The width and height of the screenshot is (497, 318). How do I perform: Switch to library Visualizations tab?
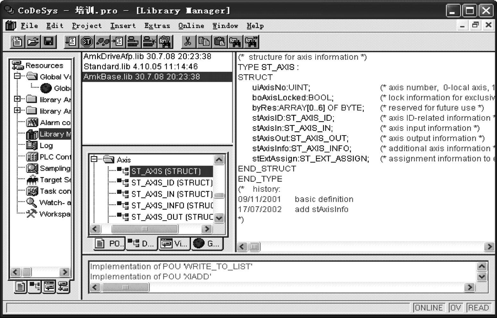tap(175, 244)
